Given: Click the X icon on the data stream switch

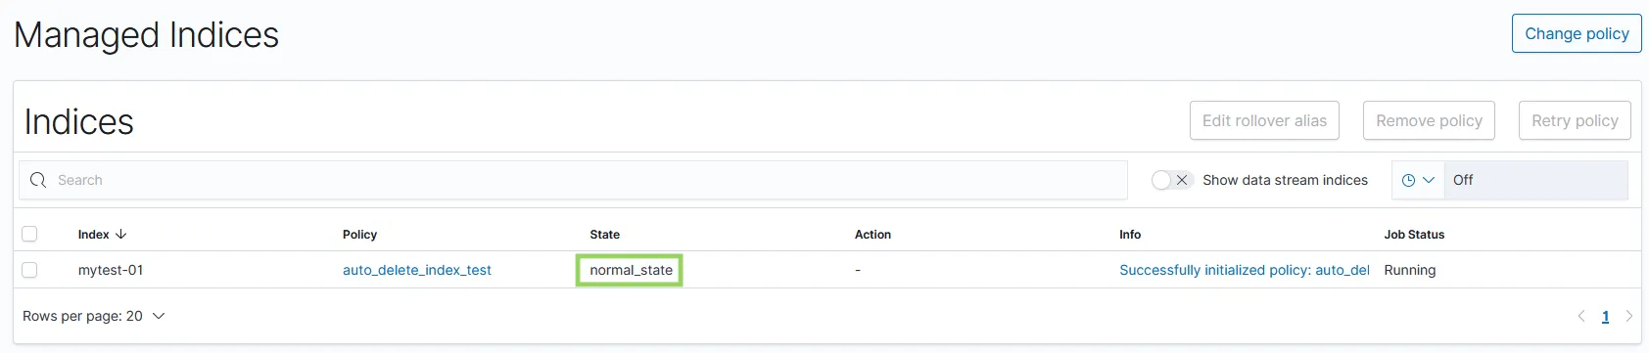Looking at the screenshot, I should [1182, 180].
